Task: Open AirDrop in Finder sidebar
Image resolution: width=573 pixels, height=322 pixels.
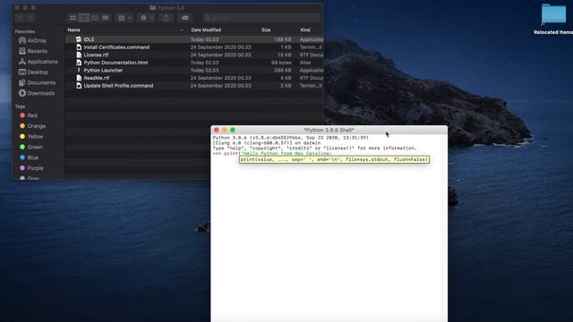Action: coord(32,40)
